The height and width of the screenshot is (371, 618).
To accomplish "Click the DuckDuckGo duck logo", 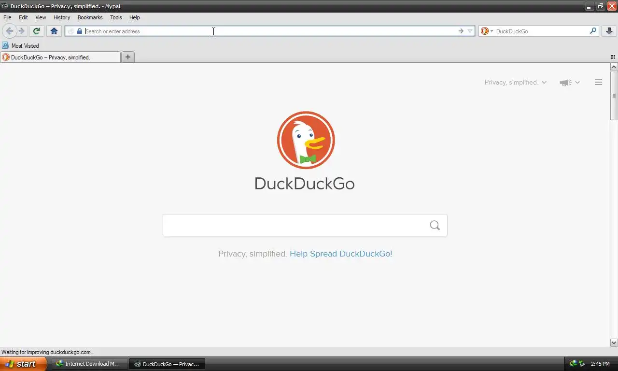I will coord(306,140).
